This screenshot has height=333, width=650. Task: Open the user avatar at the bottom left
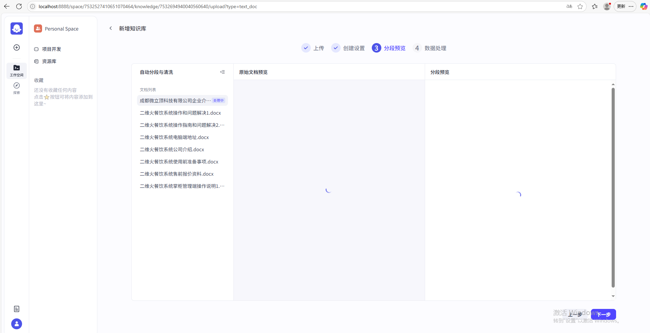[17, 324]
